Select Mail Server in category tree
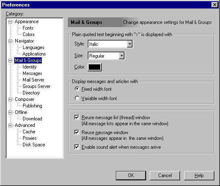 (34, 80)
